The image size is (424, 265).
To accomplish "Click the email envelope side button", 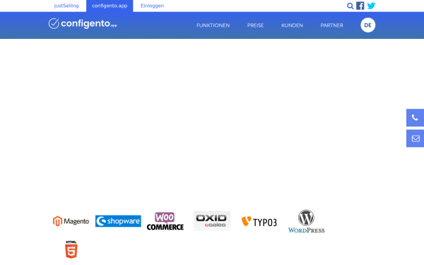I will 415,139.
